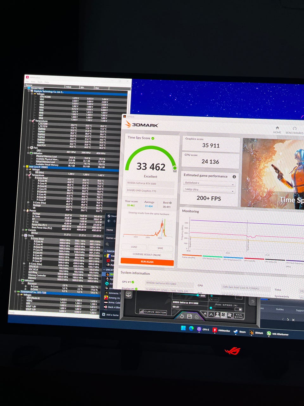
Task: Click the Steam search magnifier icon
Action: click(107, 244)
